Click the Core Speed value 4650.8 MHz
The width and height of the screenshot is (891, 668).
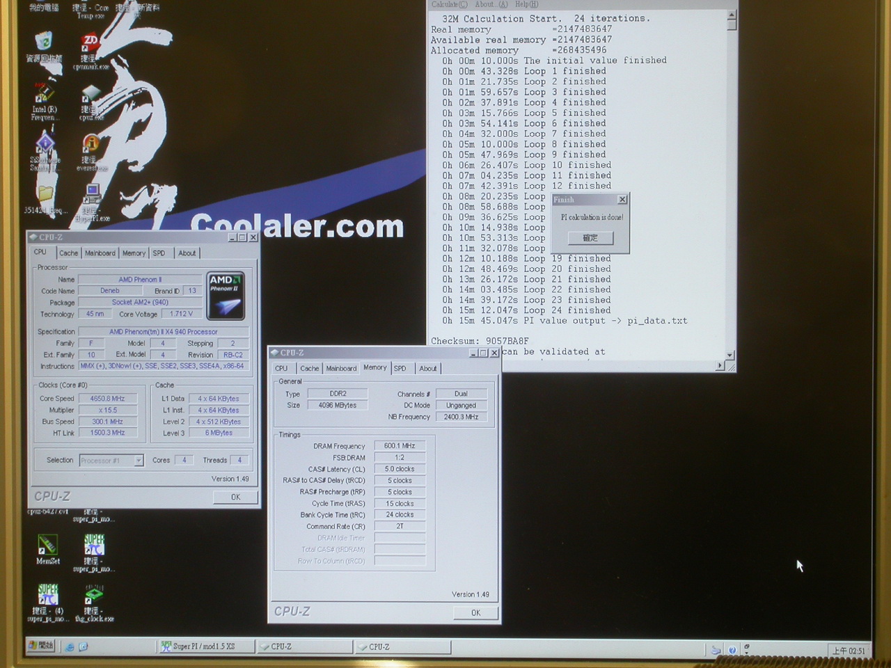107,399
